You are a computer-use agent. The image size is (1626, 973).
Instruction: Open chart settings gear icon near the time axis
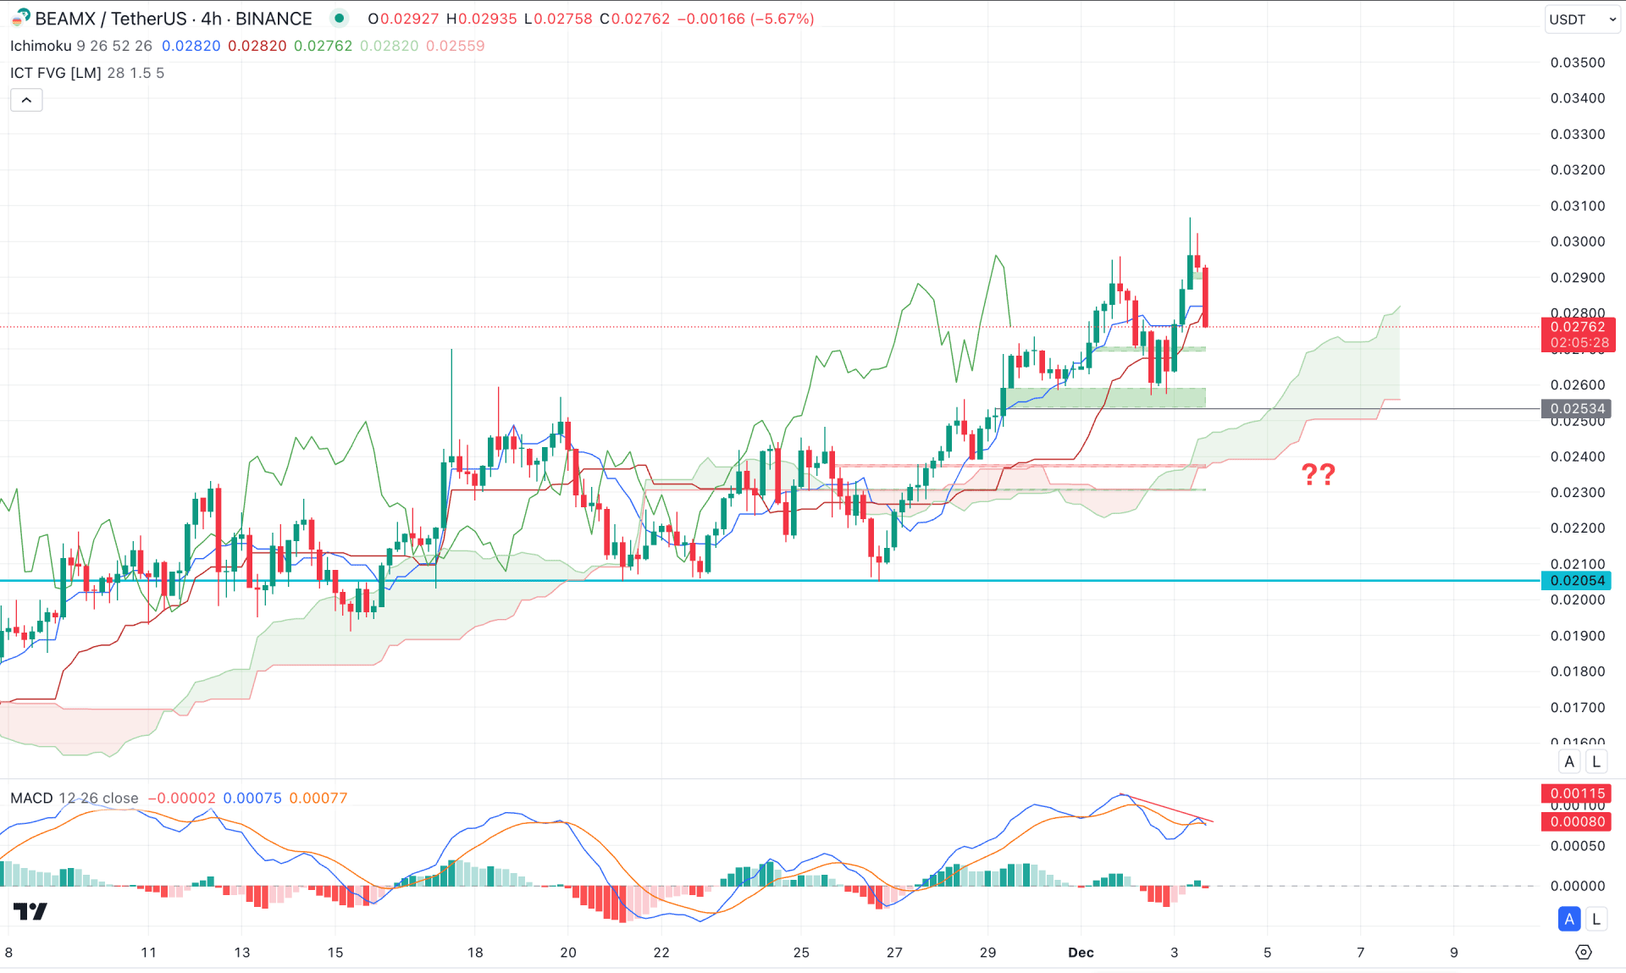1583,953
